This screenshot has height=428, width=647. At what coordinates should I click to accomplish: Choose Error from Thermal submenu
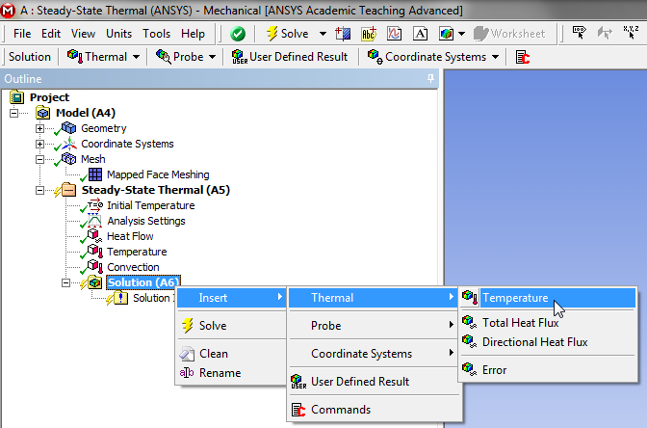547,370
